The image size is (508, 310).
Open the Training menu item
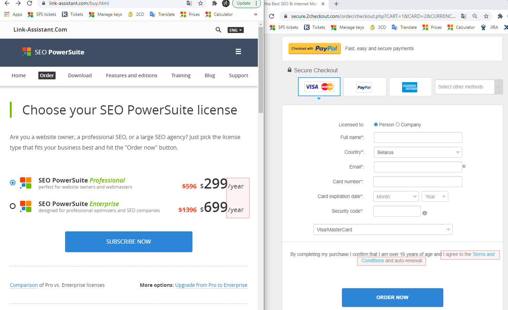[181, 75]
